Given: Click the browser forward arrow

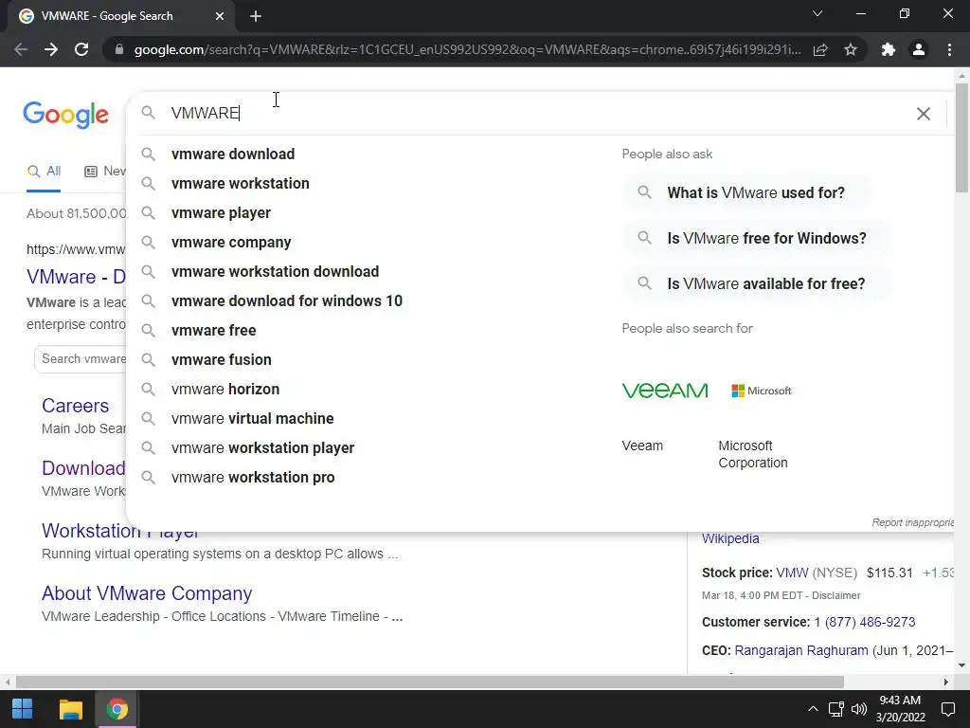Looking at the screenshot, I should coord(51,49).
